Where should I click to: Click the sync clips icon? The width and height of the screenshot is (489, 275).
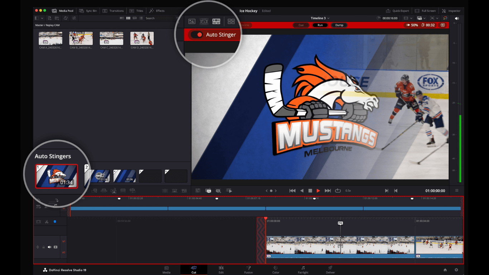[x=66, y=18]
